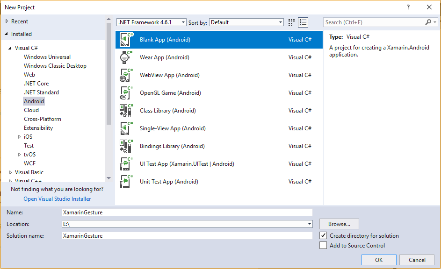Switch to medium icons list view

tap(303, 22)
